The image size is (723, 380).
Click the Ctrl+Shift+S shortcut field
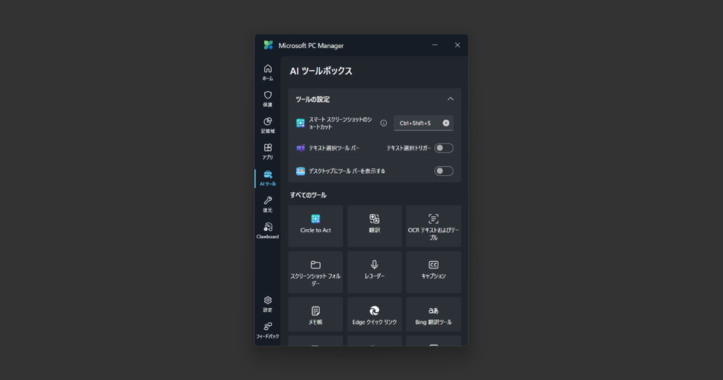pos(424,123)
